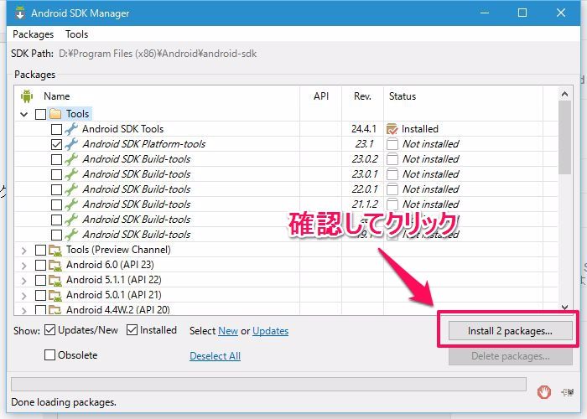Click the wrench icon beside Android SDK Platform-tools
The image size is (587, 419).
tap(71, 144)
